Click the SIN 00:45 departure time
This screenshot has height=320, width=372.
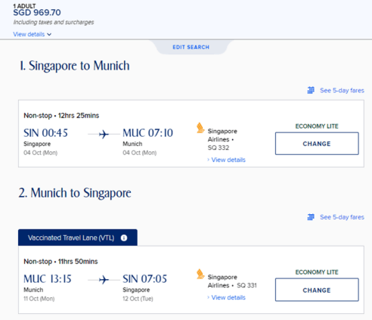[x=45, y=133]
